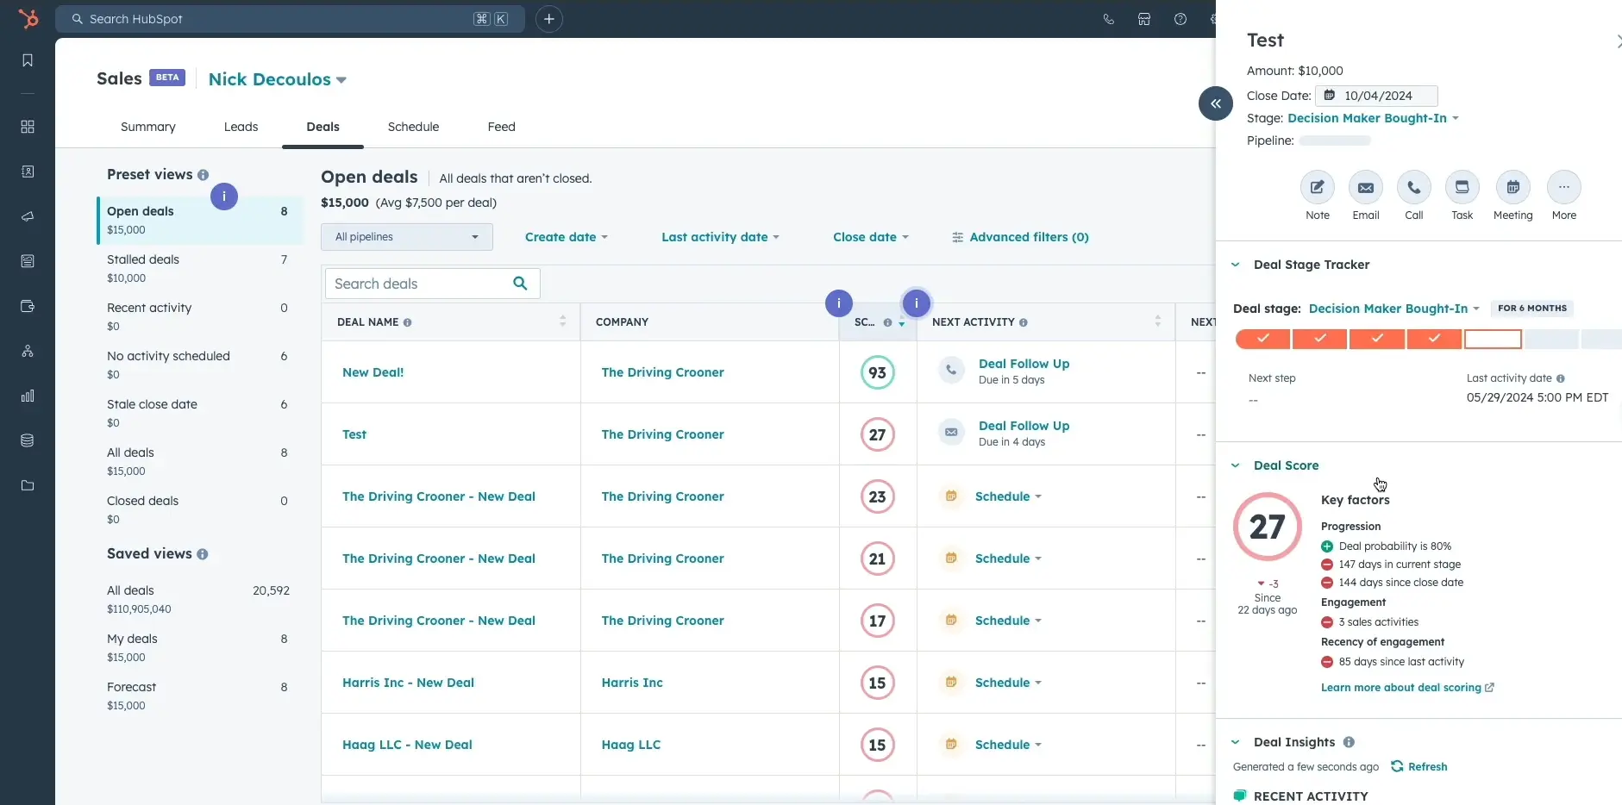Expand the Create date filter
The width and height of the screenshot is (1622, 805).
[566, 237]
